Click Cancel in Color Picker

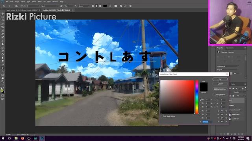coord(220,84)
